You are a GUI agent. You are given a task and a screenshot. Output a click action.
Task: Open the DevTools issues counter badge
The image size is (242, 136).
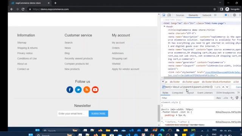coord(227,15)
